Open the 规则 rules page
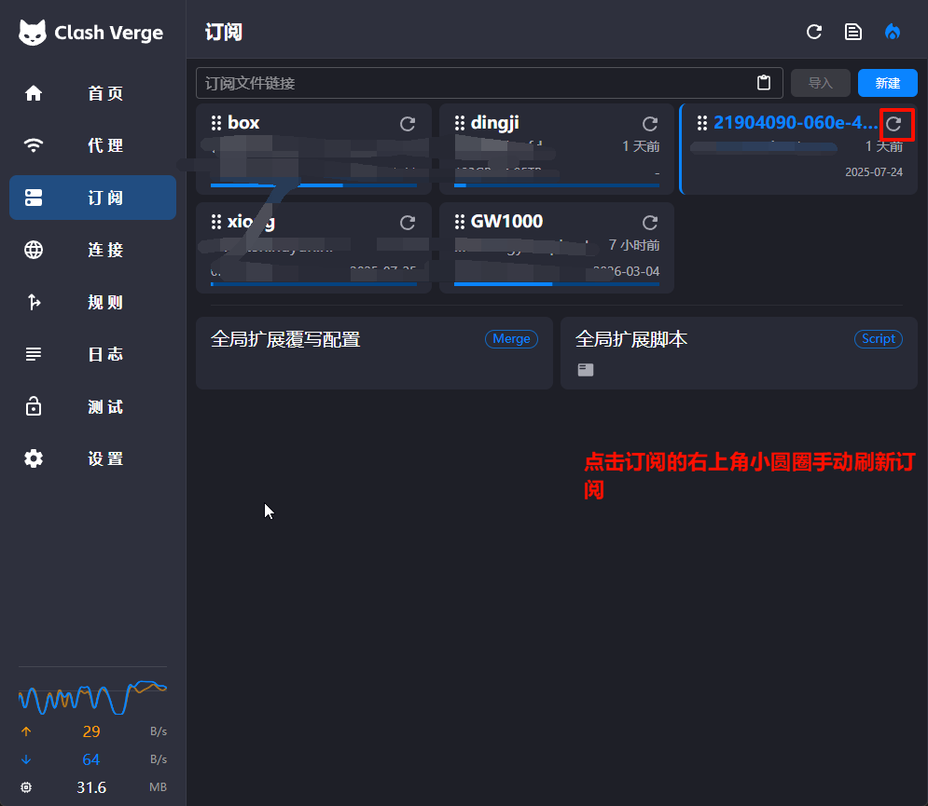Viewport: 928px width, 806px height. click(93, 302)
